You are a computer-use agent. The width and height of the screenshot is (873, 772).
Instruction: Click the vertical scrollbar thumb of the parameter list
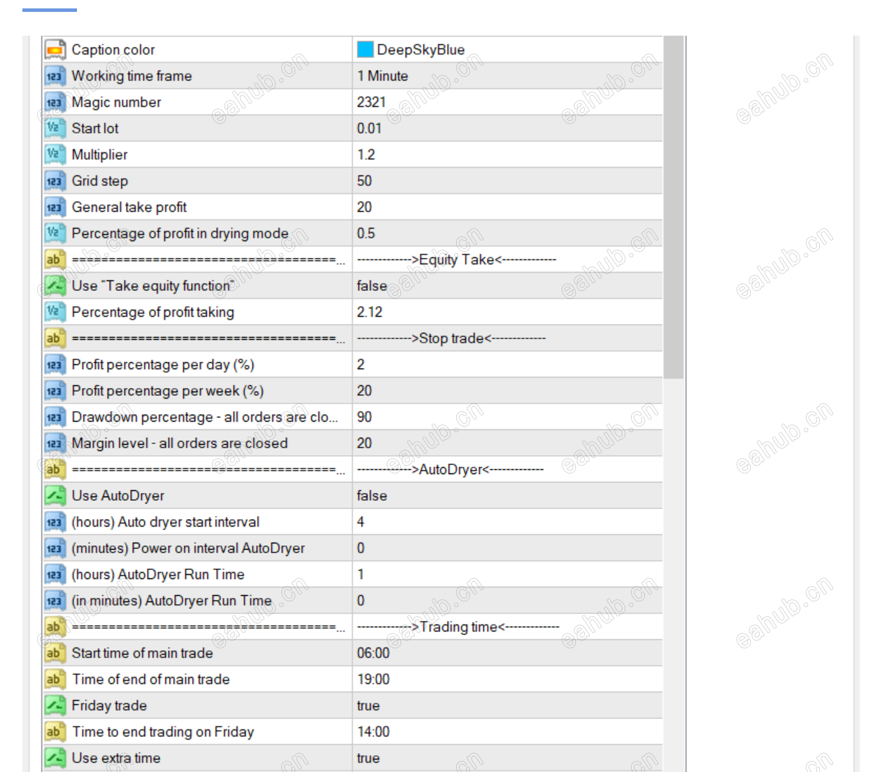674,207
